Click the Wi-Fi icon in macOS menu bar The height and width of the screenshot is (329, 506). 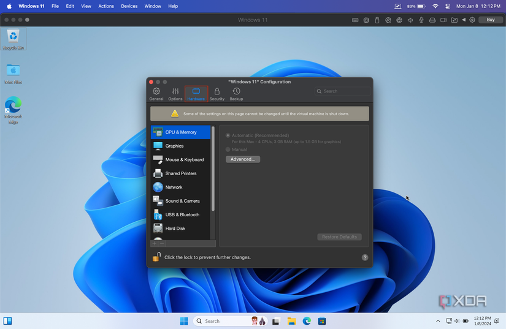435,6
